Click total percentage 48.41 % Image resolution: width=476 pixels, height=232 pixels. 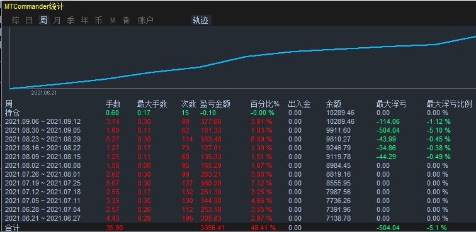pos(263,228)
